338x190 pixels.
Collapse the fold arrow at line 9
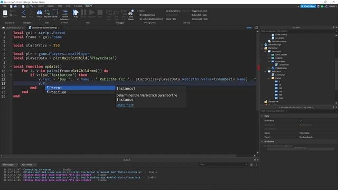[x=11, y=66]
